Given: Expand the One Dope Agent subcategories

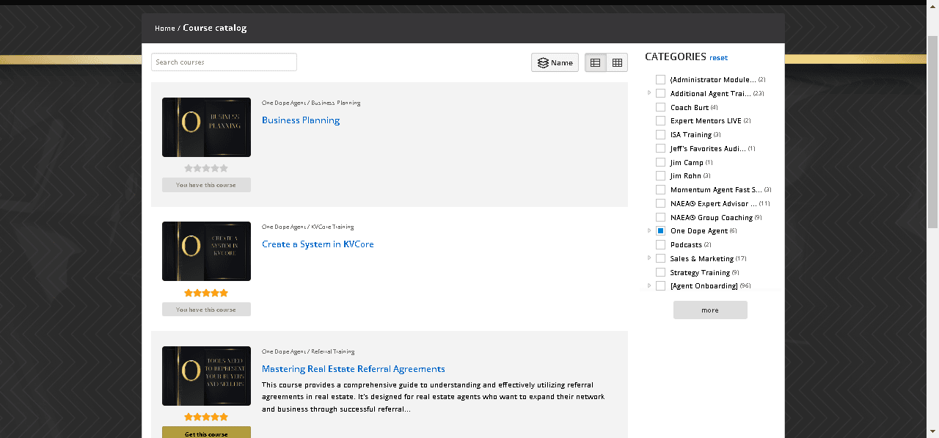Looking at the screenshot, I should pos(649,230).
